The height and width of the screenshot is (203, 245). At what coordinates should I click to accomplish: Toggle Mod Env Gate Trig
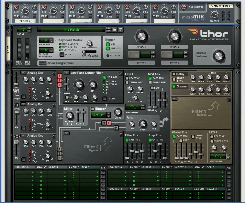(x=150, y=78)
